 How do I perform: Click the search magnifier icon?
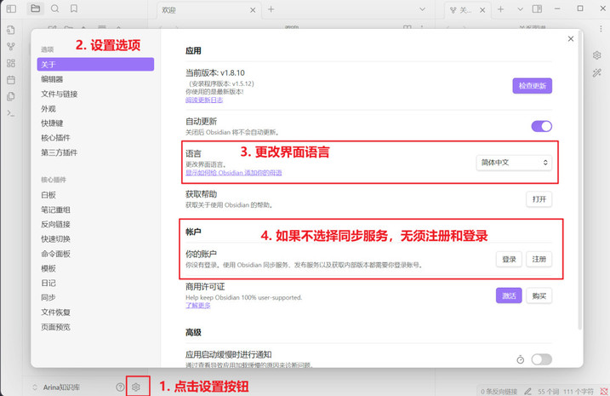(55, 9)
